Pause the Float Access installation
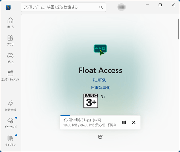The image size is (180, 152). click(x=124, y=122)
